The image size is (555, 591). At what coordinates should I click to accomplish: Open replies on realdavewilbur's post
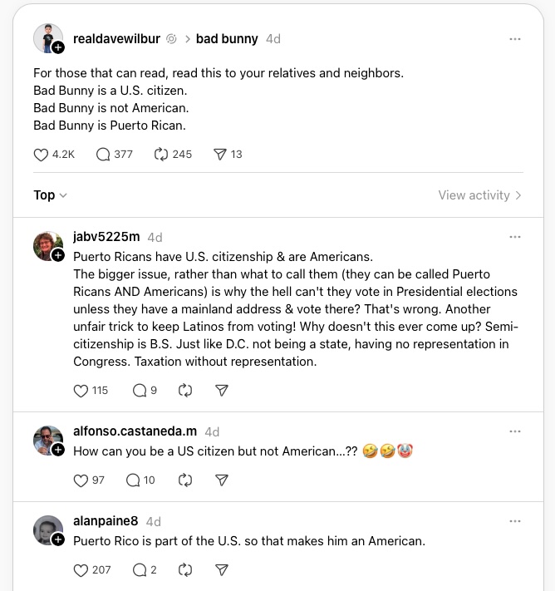point(104,155)
